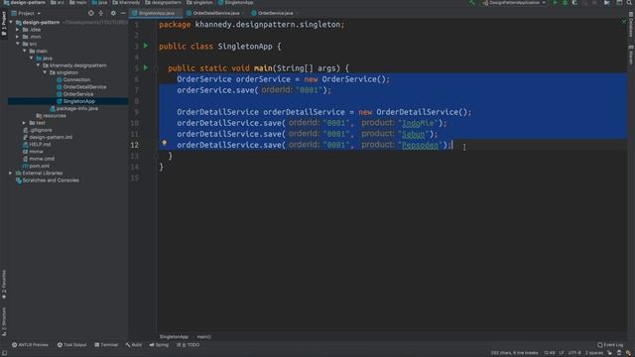
Task: Open the TODO tool window tab
Action: click(188, 345)
